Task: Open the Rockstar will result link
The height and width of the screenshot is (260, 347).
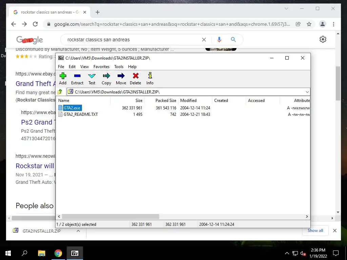Action: (x=35, y=166)
